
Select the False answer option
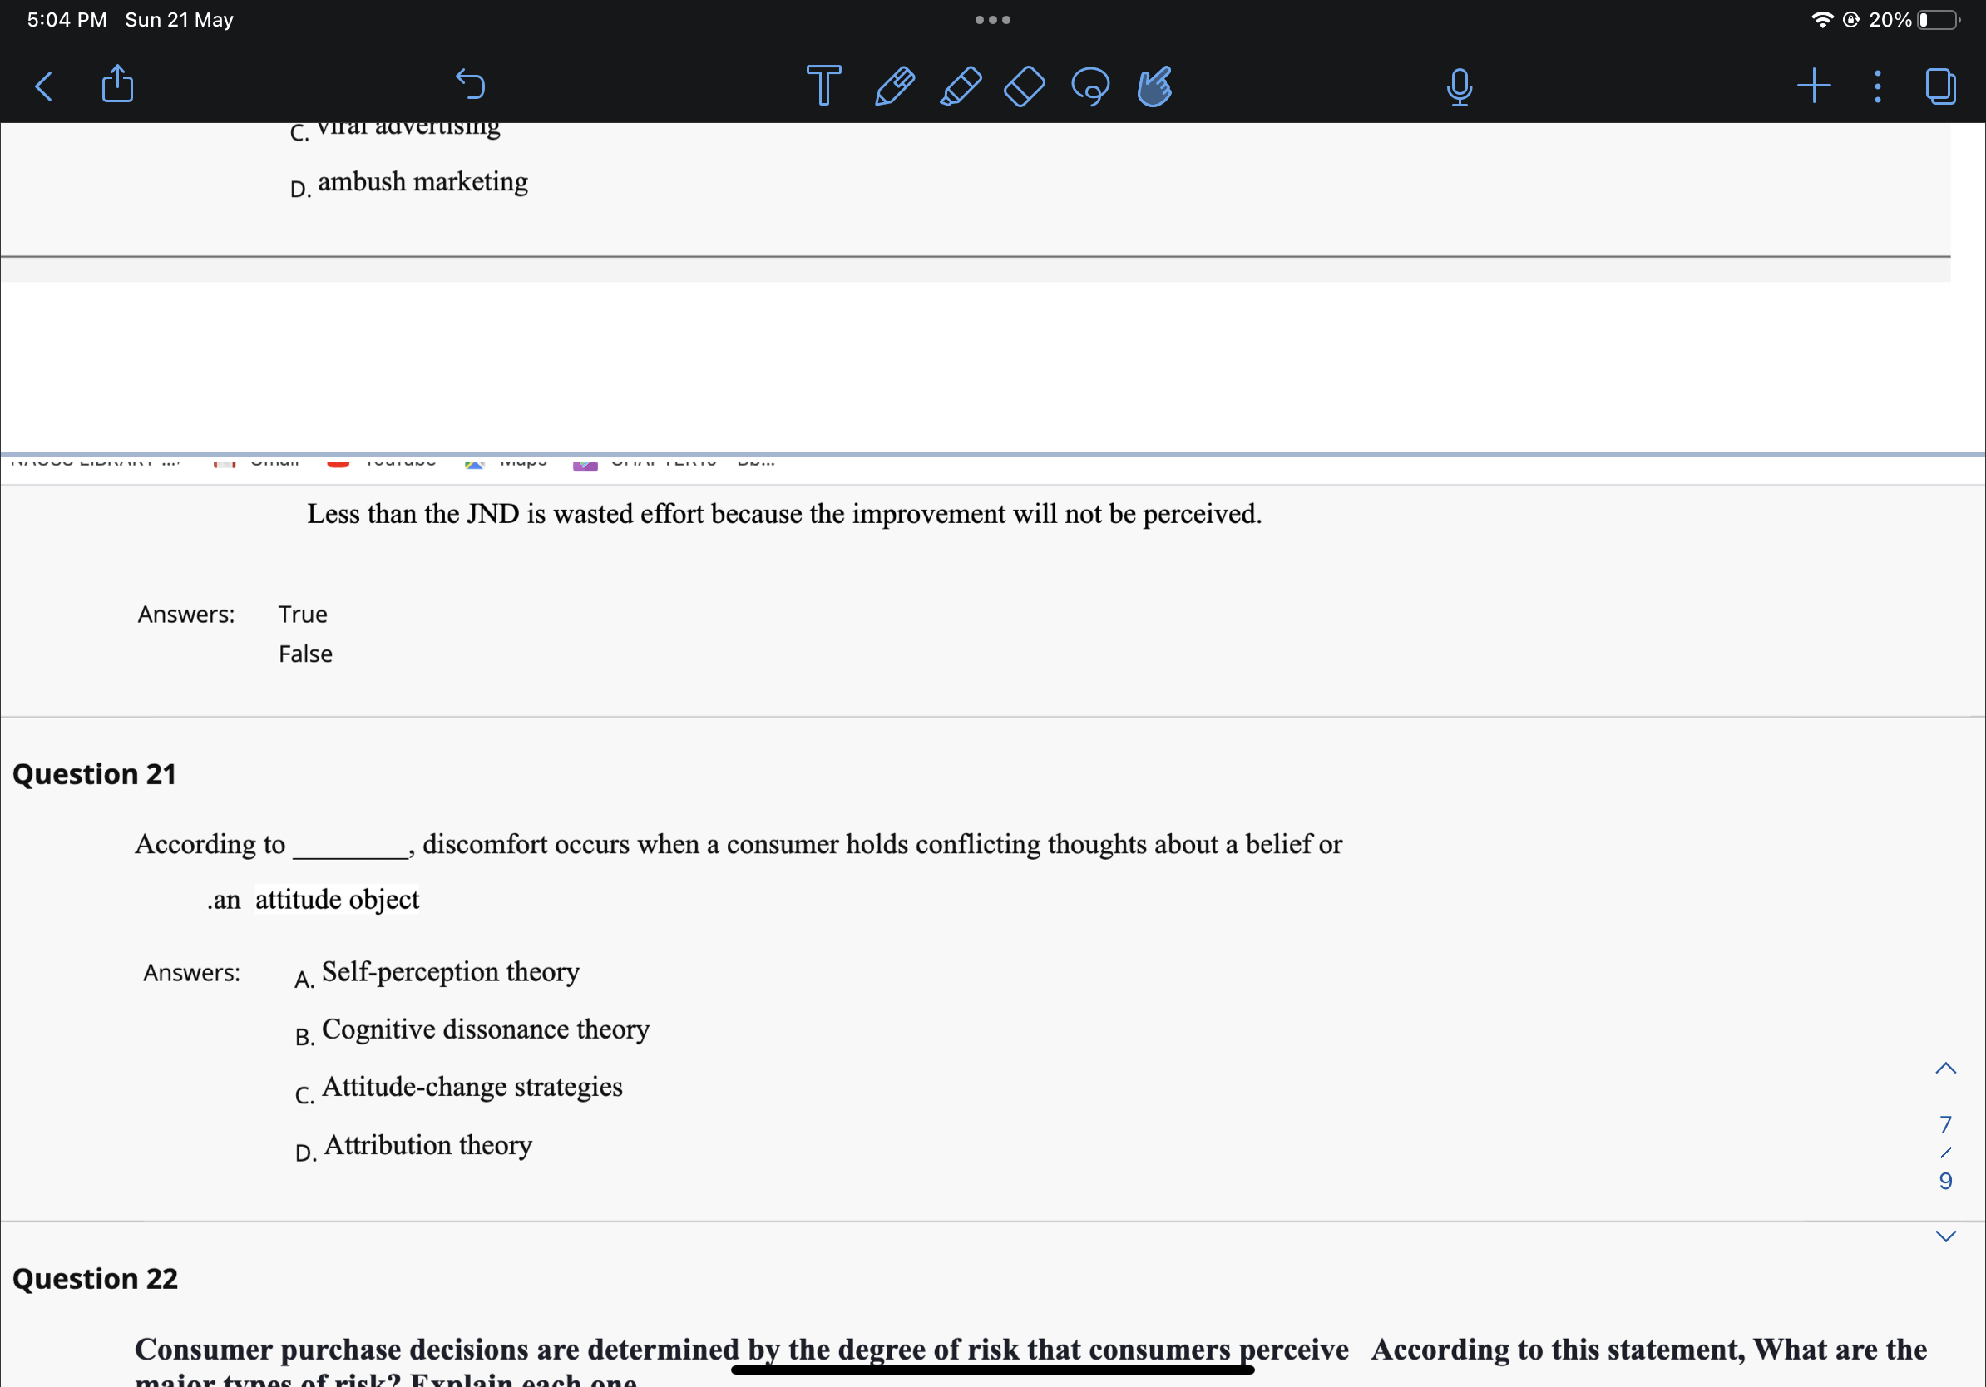pos(304,654)
